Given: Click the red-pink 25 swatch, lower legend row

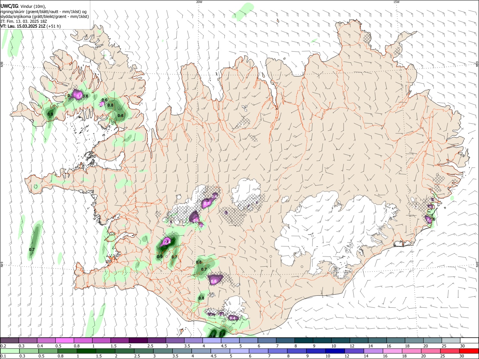Looking at the screenshot, I should pyautogui.click(x=450, y=351).
